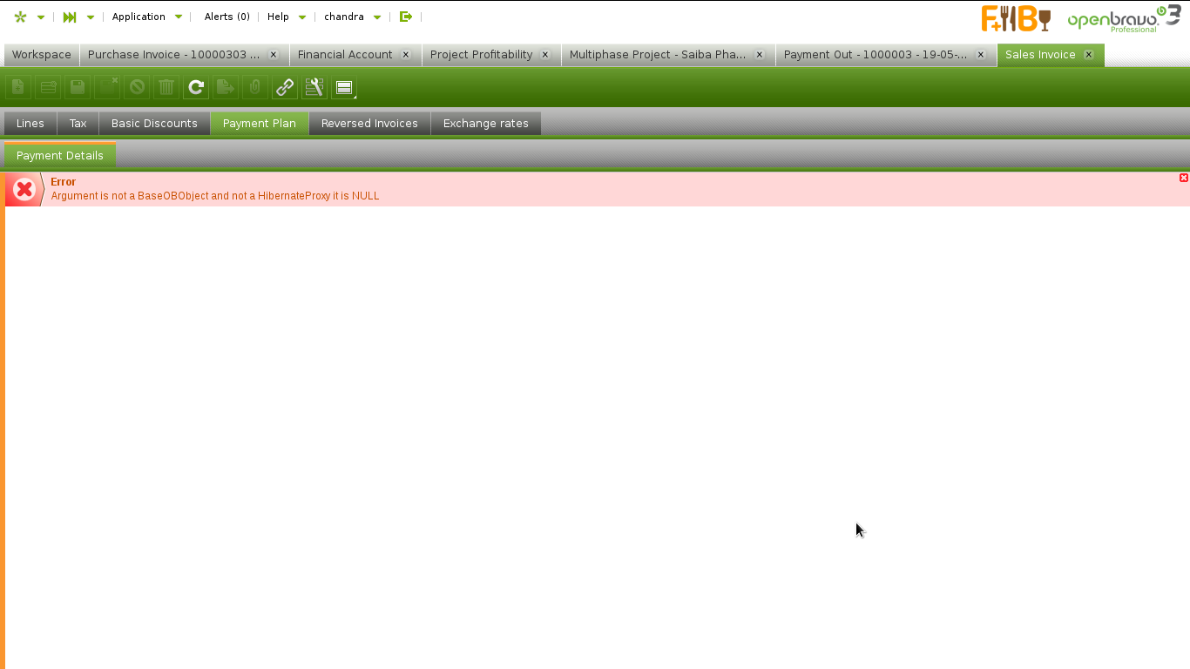Click the Export document arrow icon
The height and width of the screenshot is (669, 1190).
[x=226, y=87]
